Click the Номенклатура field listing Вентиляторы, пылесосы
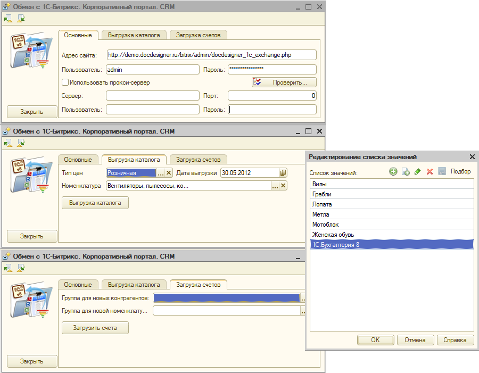This screenshot has height=373, width=479. click(x=188, y=185)
